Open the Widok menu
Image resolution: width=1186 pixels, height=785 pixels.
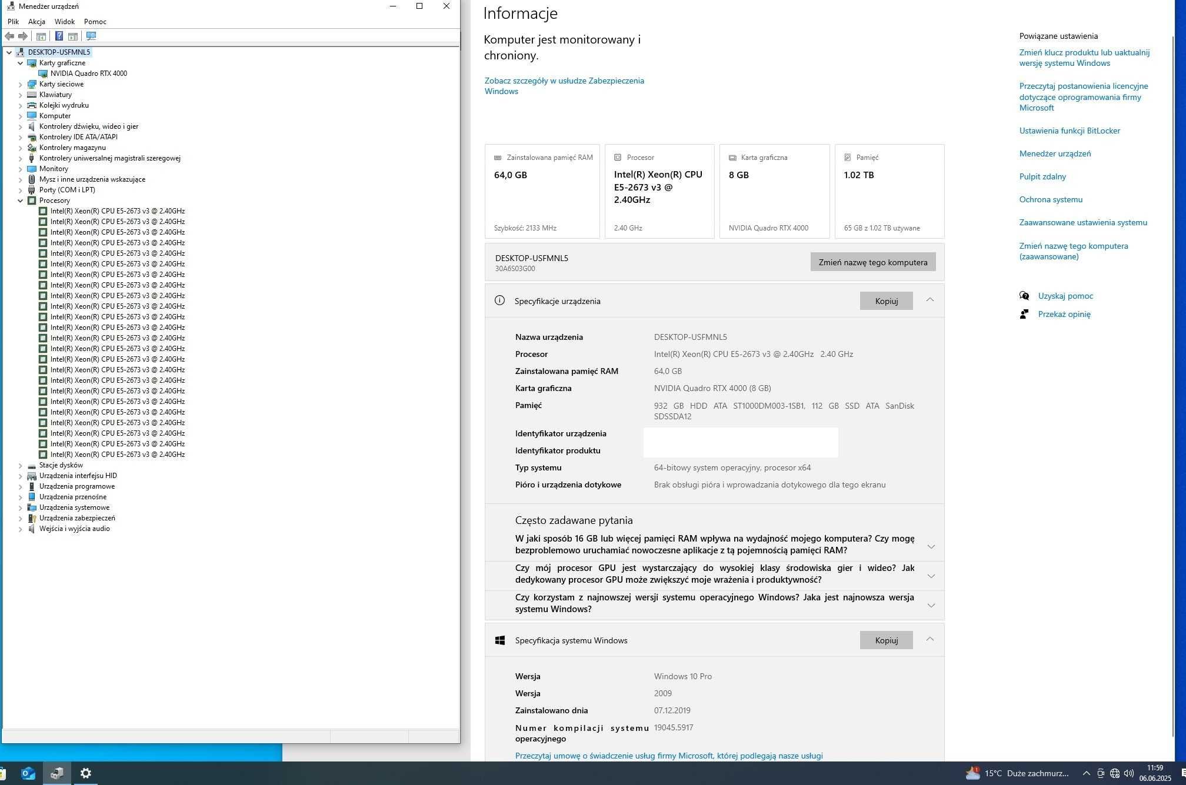click(65, 22)
